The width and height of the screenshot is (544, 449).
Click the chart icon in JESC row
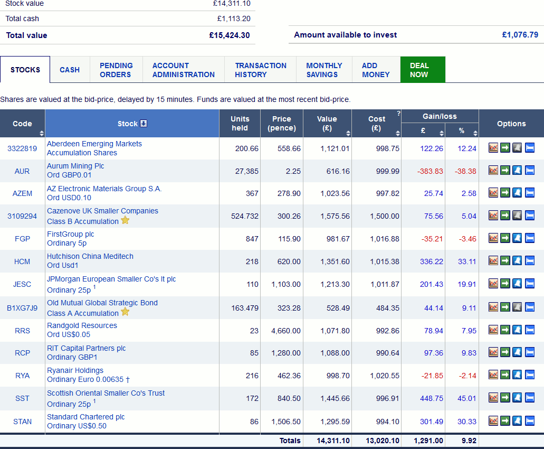[x=493, y=284]
